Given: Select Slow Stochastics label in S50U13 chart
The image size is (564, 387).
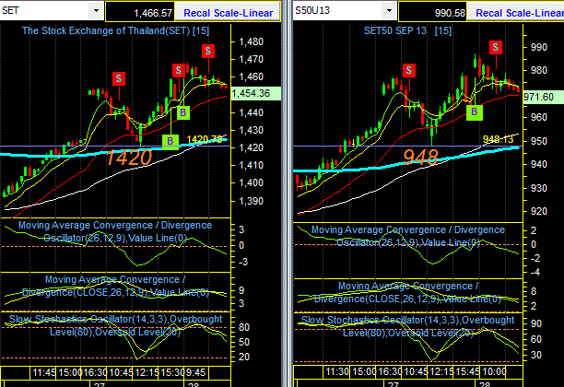Looking at the screenshot, I should [x=408, y=326].
